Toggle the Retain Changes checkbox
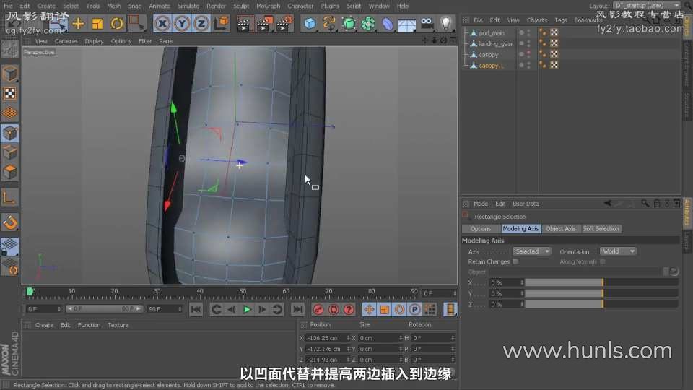Image resolution: width=693 pixels, height=390 pixels. 515,261
